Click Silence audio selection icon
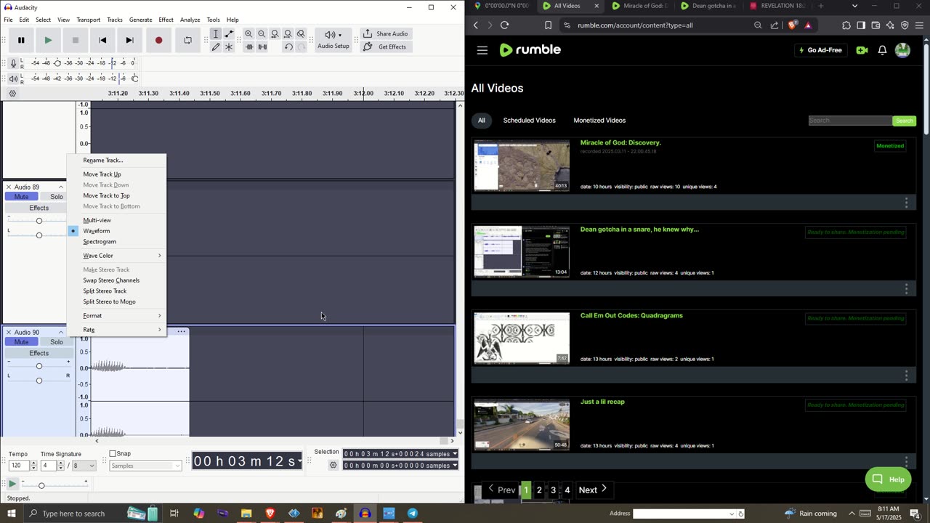Screen dimensions: 930x523 (x=262, y=46)
